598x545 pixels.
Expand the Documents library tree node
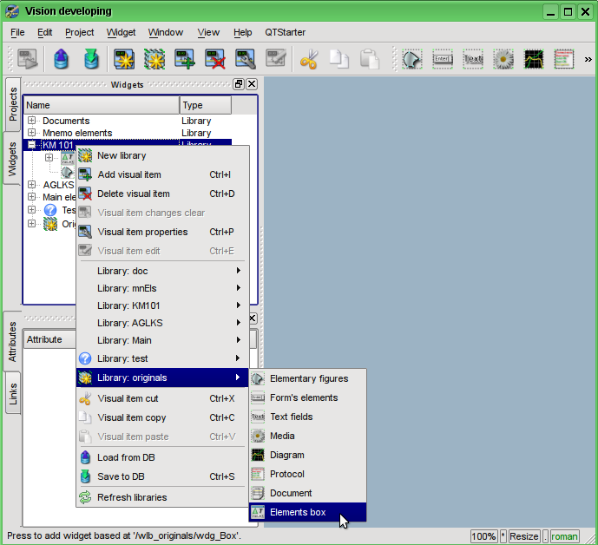[32, 121]
